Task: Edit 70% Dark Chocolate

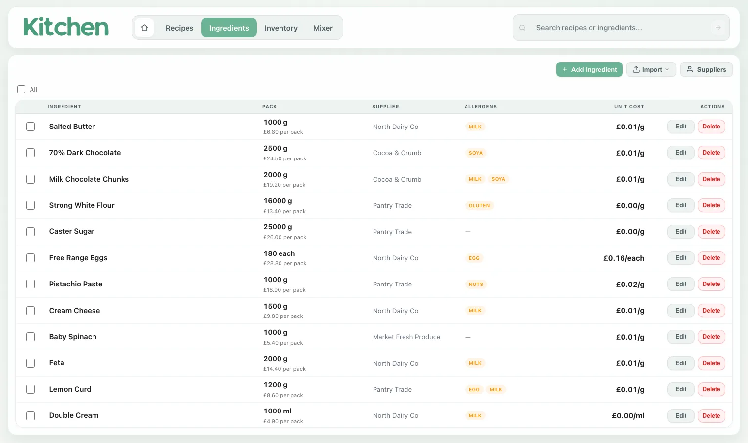Action: [x=681, y=153]
